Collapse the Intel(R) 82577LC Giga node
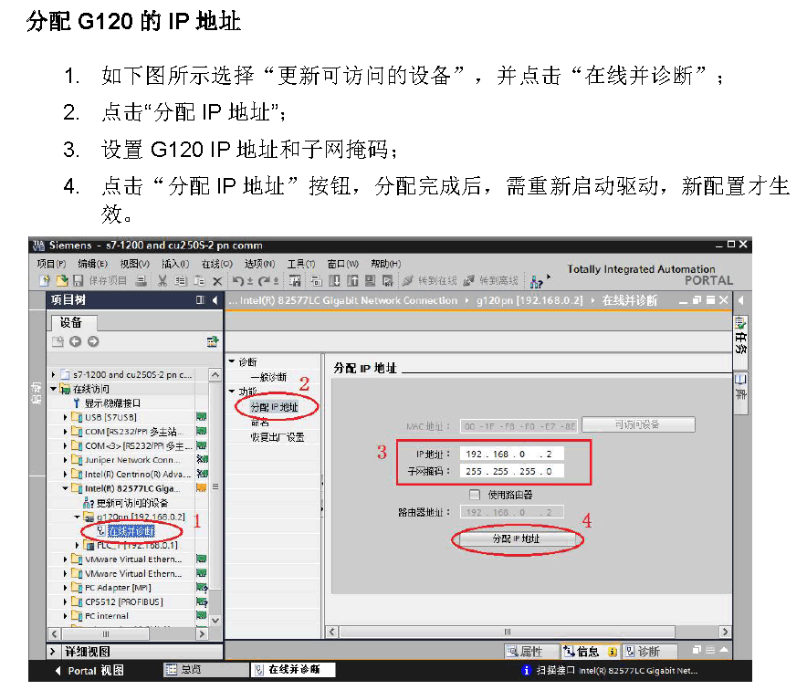 click(x=65, y=488)
